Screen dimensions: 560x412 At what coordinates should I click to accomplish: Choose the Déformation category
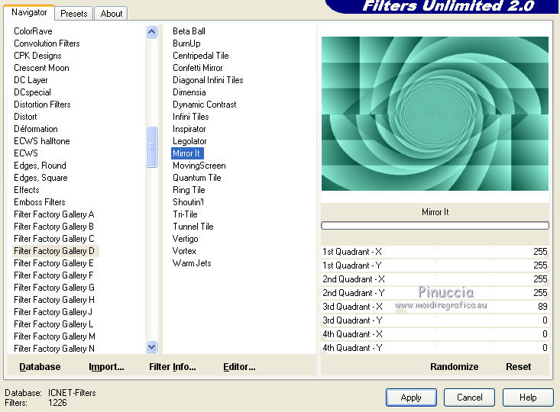(x=36, y=129)
